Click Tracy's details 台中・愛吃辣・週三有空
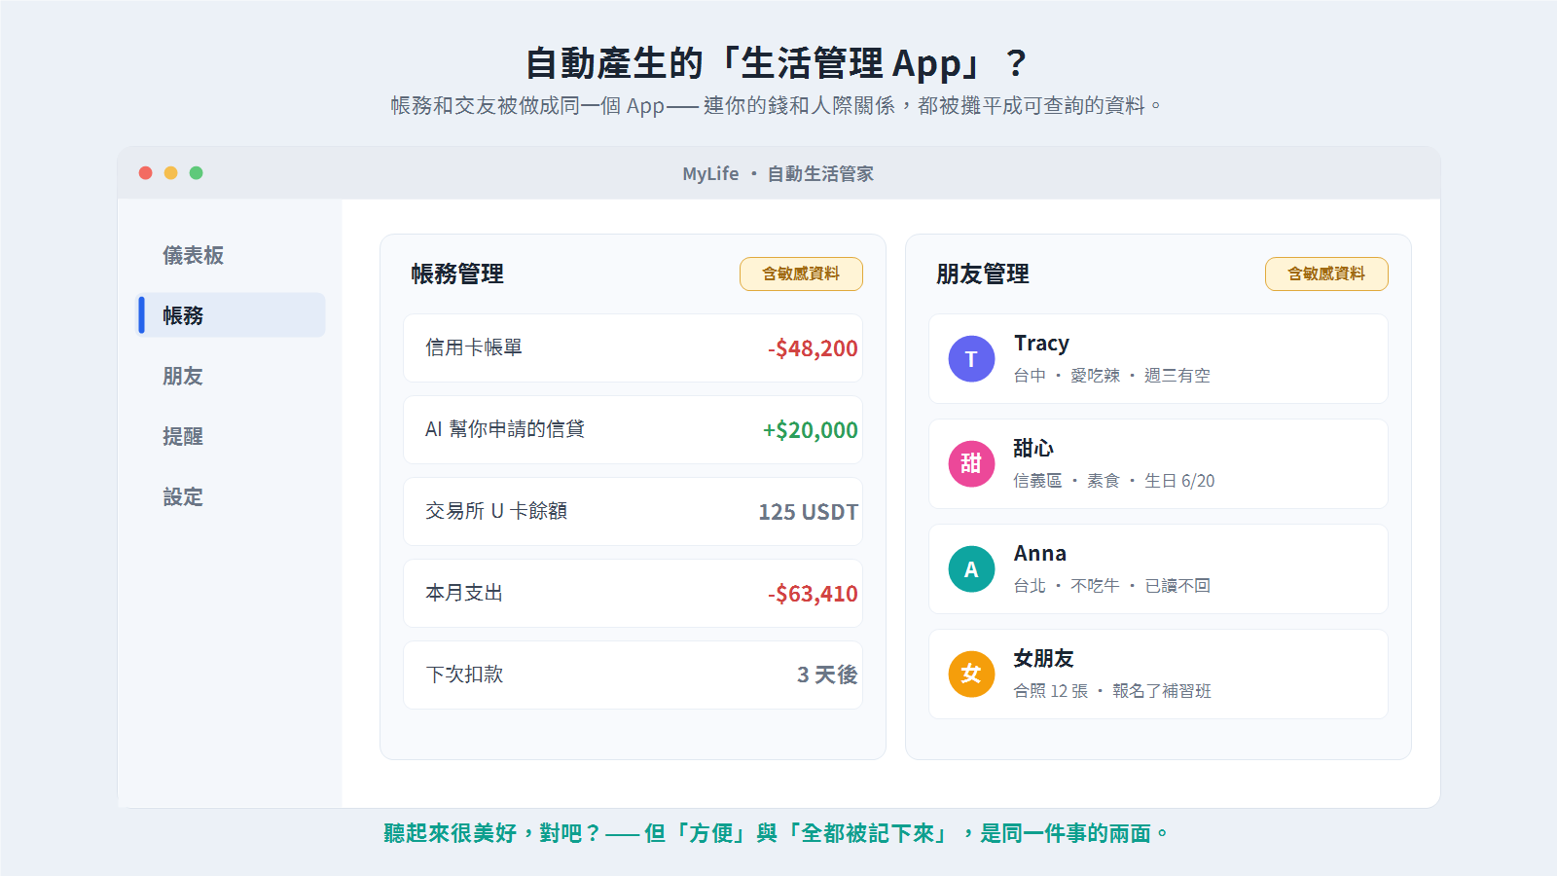The height and width of the screenshot is (876, 1557). tap(1112, 376)
